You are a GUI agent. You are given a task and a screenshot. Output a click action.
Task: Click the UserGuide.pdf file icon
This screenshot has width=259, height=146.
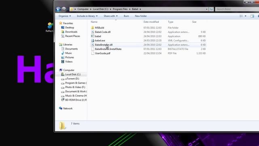(x=93, y=53)
